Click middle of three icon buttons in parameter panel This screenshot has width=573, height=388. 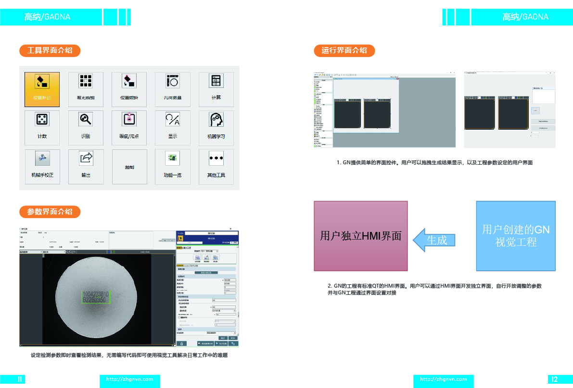point(206,257)
